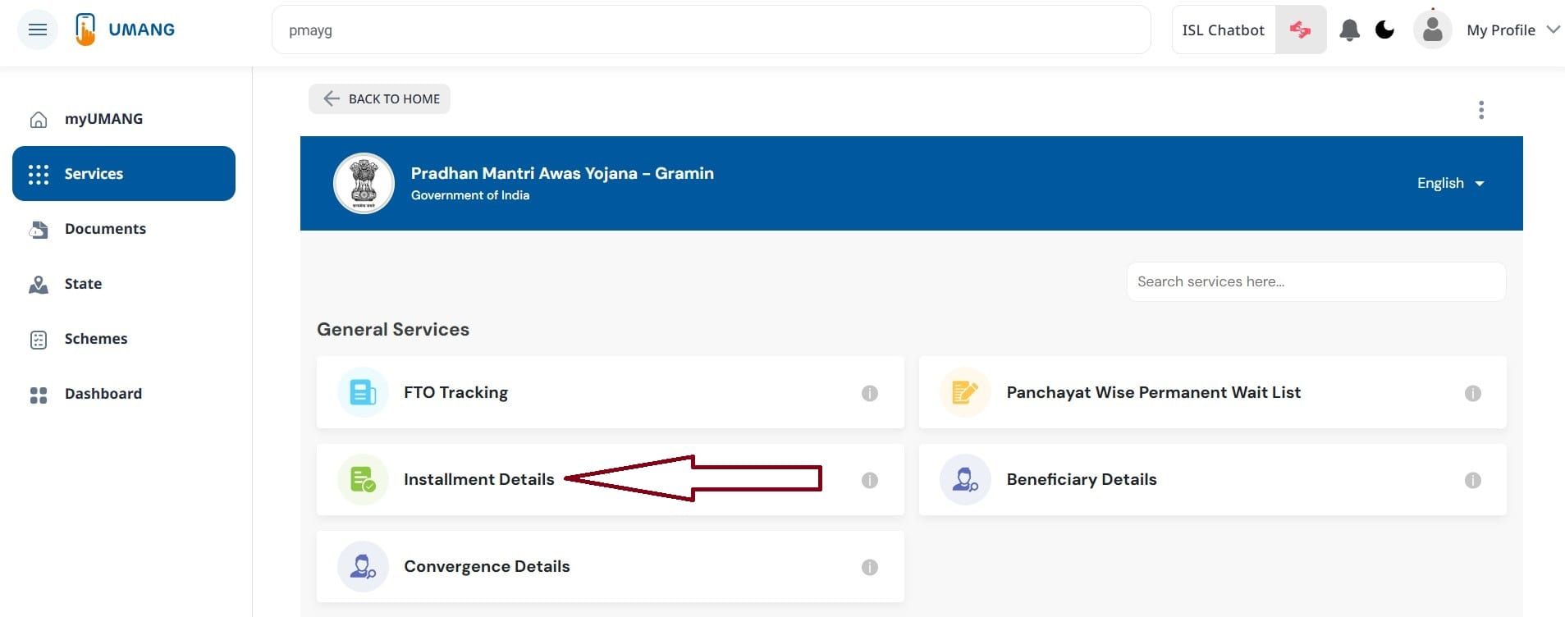Toggle dark mode moon icon

1384,30
